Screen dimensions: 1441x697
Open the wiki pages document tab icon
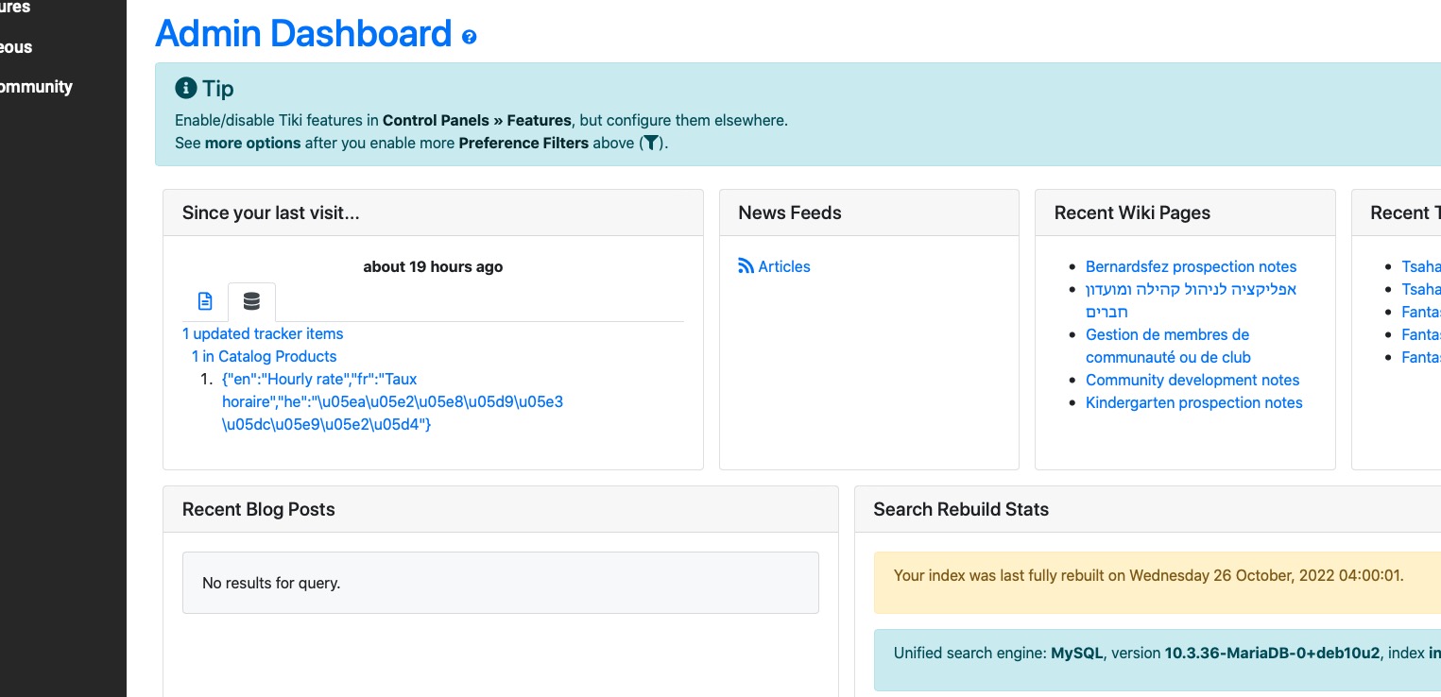point(205,301)
